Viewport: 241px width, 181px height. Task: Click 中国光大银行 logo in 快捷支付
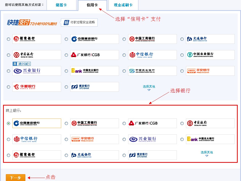(95, 71)
